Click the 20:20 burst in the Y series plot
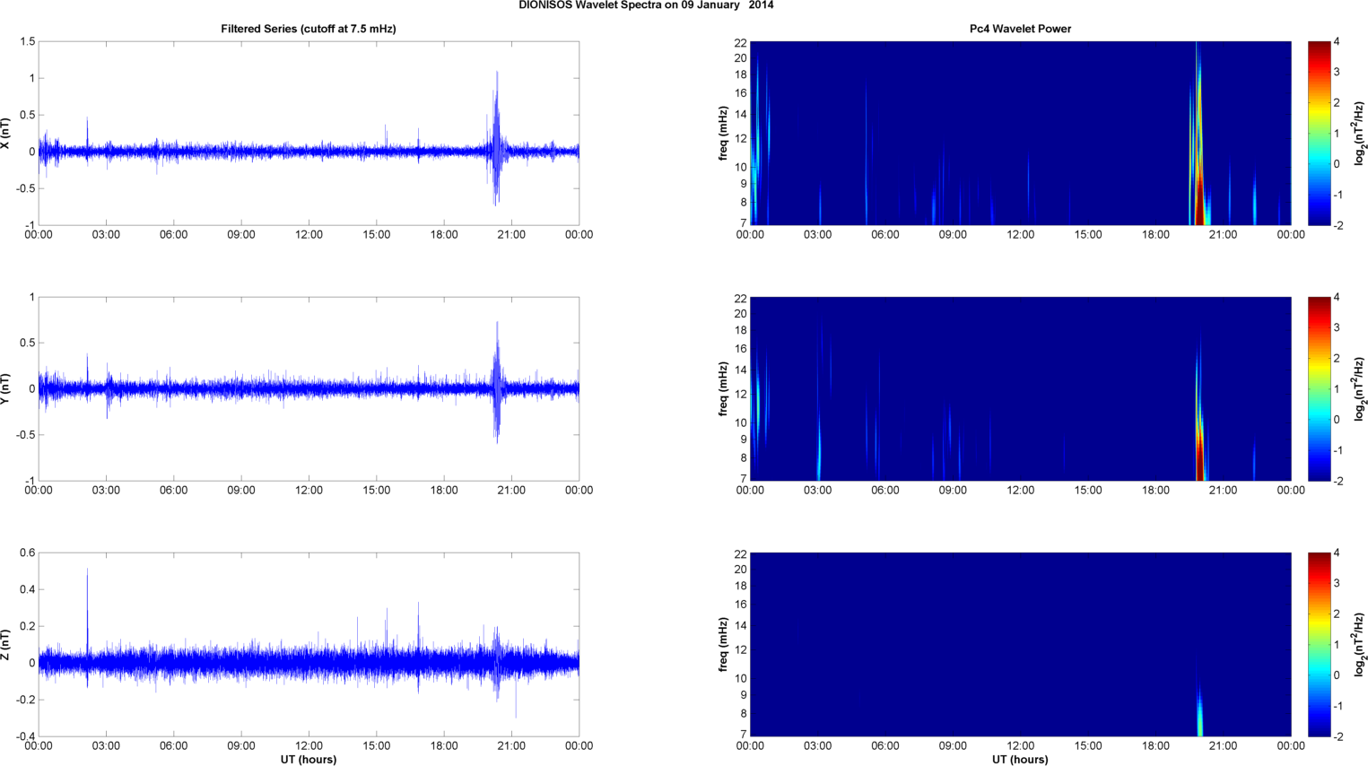This screenshot has width=1368, height=766. [x=496, y=383]
